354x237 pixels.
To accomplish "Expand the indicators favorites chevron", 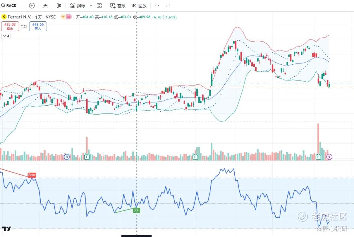I will tap(91, 6).
